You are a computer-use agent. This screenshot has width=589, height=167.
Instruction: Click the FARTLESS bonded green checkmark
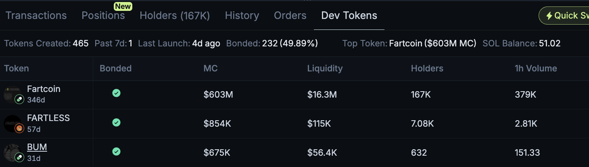(x=116, y=122)
